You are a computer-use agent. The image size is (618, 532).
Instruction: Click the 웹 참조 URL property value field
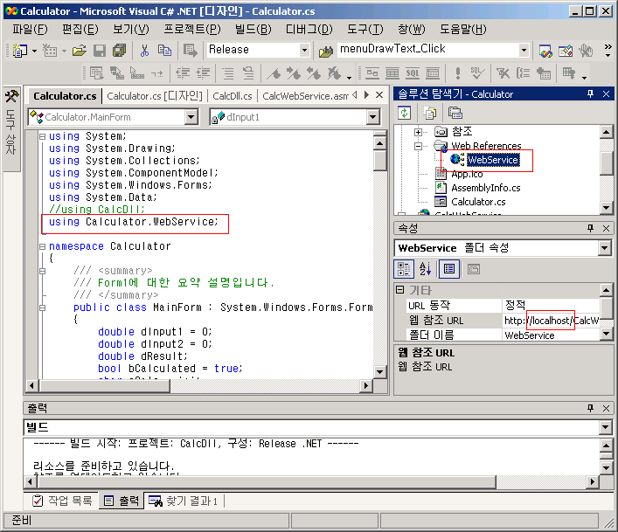tap(552, 321)
